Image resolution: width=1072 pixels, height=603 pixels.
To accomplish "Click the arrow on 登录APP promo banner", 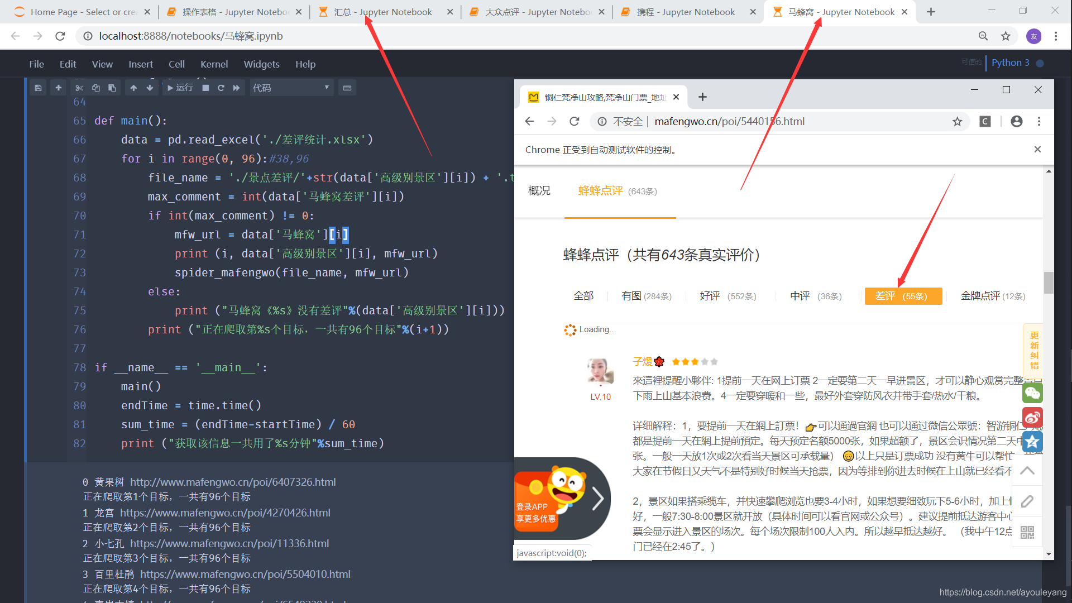I will [597, 499].
